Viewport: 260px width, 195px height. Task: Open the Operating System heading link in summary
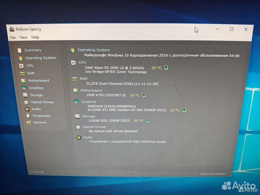[x=94, y=50]
